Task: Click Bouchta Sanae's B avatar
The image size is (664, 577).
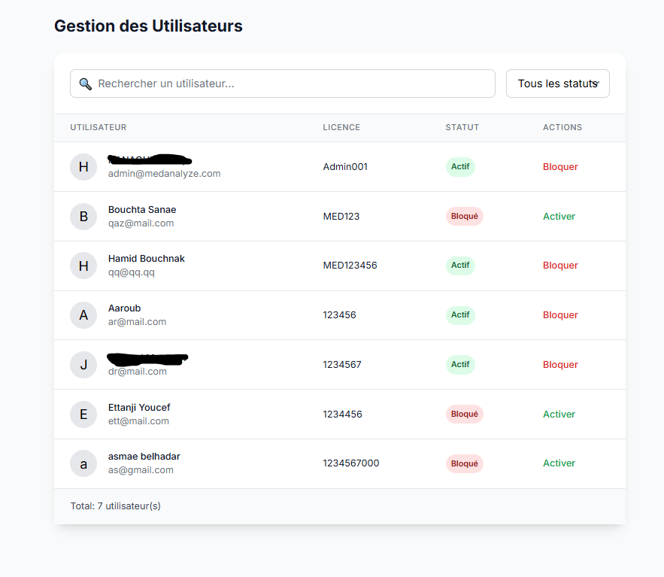Action: (x=83, y=217)
